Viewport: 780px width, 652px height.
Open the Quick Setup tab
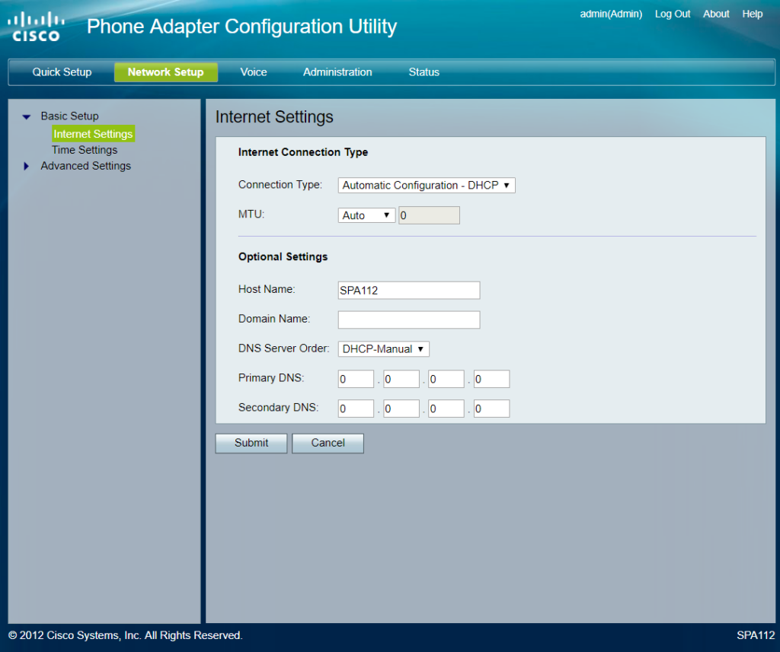62,72
